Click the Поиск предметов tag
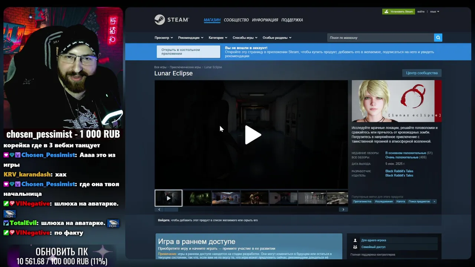 [419, 201]
